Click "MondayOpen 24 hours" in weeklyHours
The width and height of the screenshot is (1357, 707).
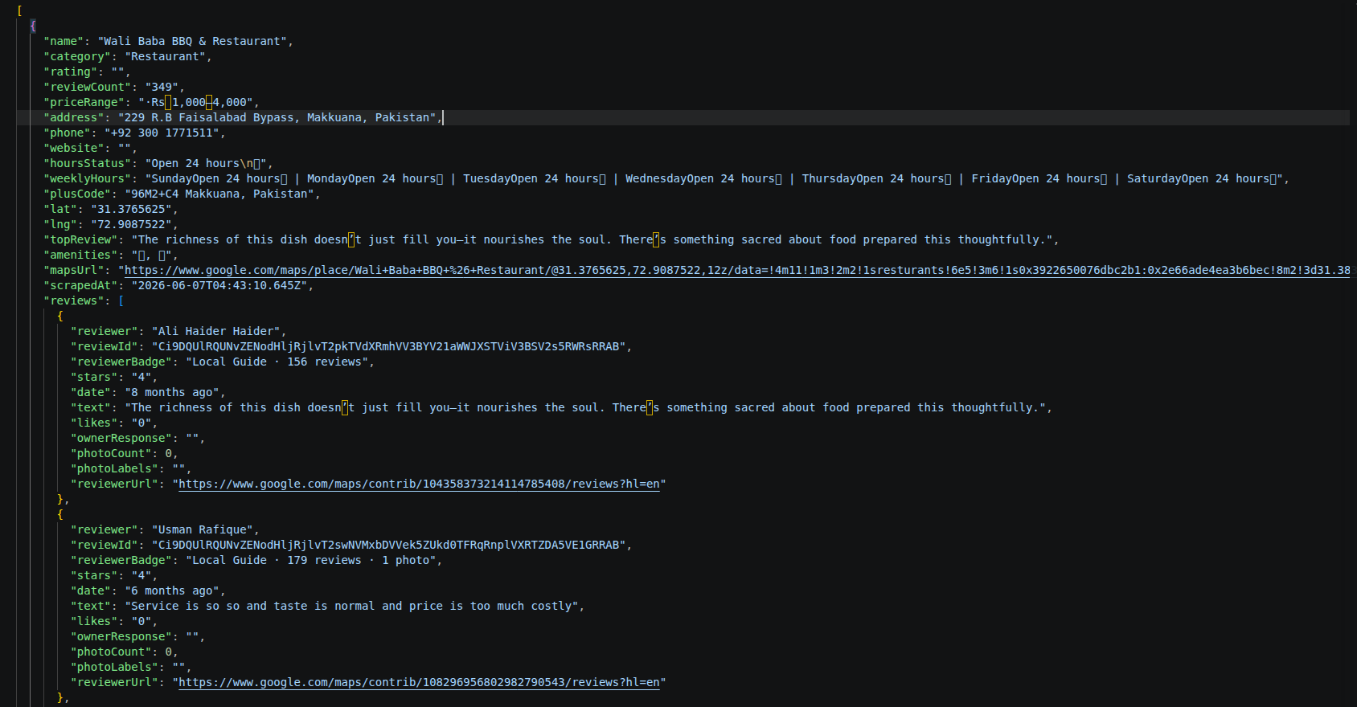coord(371,178)
